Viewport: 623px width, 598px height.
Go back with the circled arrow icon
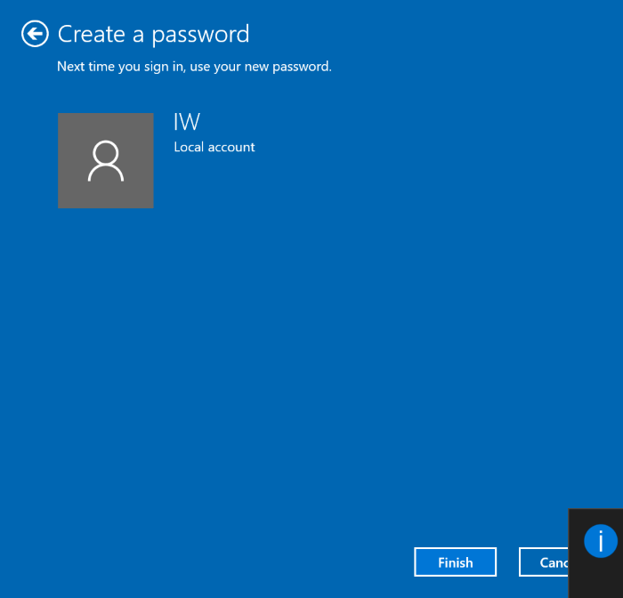(35, 34)
